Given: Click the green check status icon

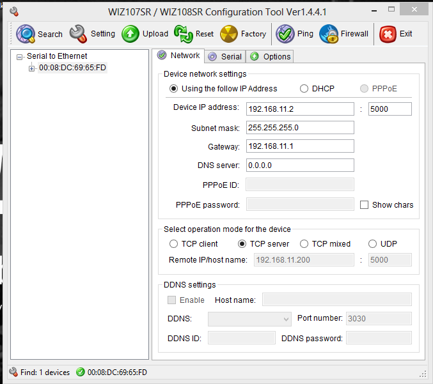Looking at the screenshot, I should click(81, 372).
